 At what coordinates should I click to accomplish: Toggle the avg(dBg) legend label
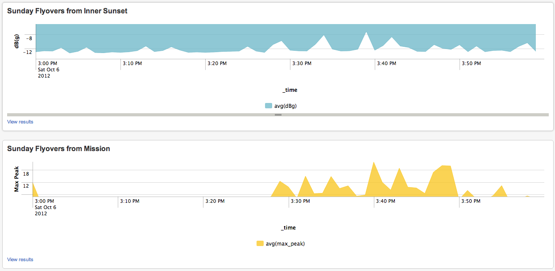pyautogui.click(x=286, y=106)
